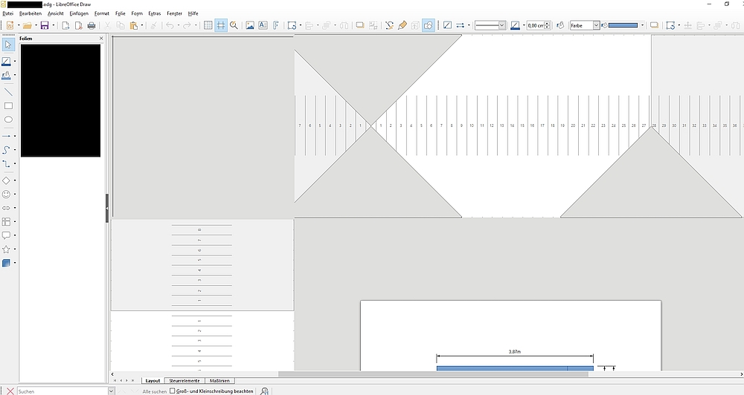This screenshot has height=395, width=744.
Task: Open the fill color dropdown arrow
Action: tap(643, 25)
